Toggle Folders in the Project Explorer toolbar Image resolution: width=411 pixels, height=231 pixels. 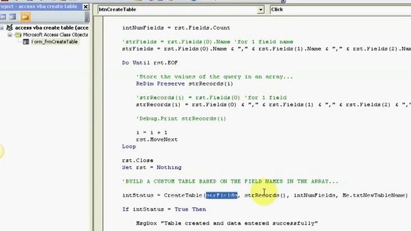25,17
